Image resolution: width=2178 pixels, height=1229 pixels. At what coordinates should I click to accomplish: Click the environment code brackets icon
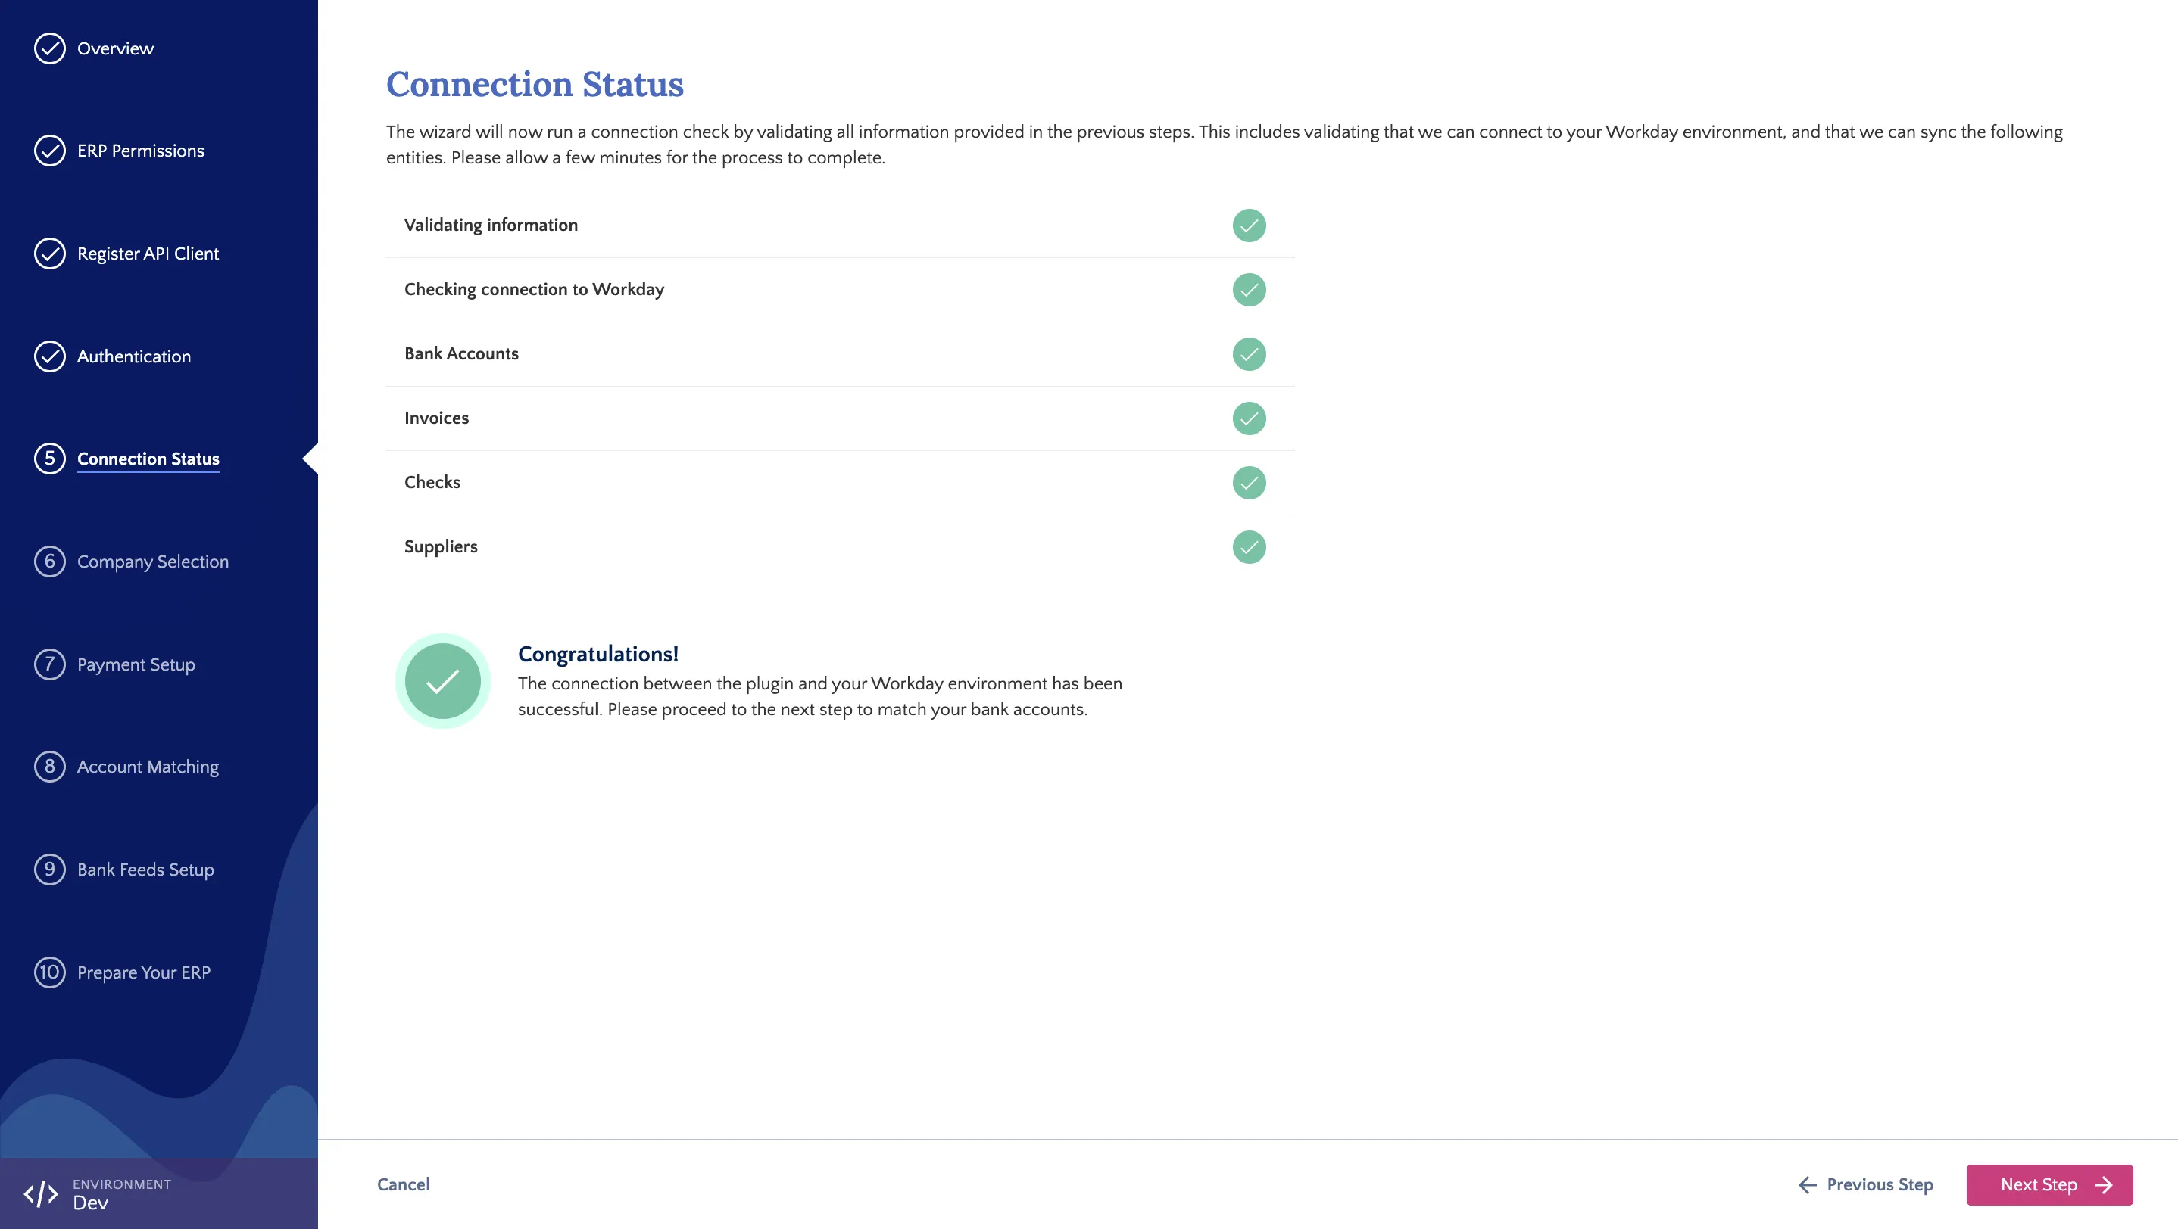41,1193
